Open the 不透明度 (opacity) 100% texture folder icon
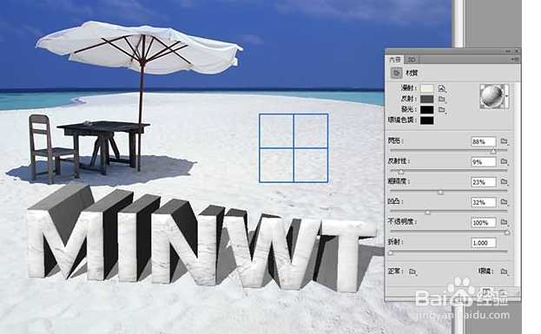 tap(504, 222)
